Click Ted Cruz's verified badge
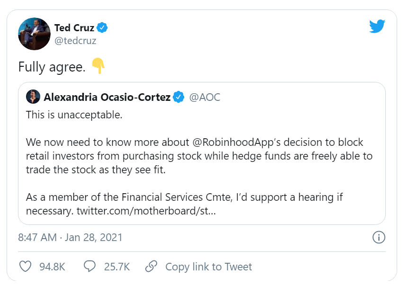Image resolution: width=409 pixels, height=286 pixels. (x=102, y=28)
